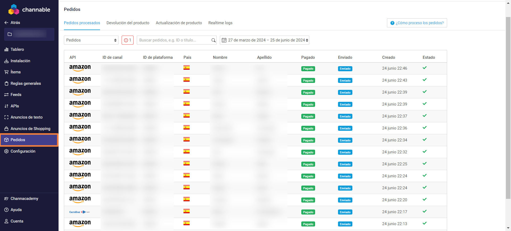Sort by Creado column header

pyautogui.click(x=389, y=57)
